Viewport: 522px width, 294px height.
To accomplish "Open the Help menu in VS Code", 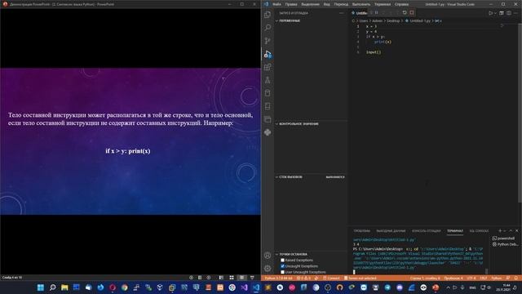I will click(x=401, y=4).
